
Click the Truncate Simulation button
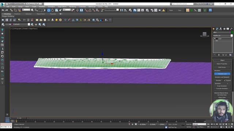(222, 88)
